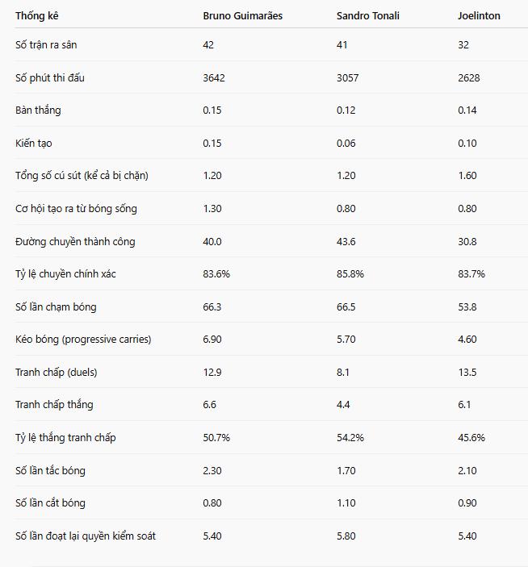This screenshot has height=567, width=528.
Task: Click the Bruno Guimarães column header
Action: 242,15
